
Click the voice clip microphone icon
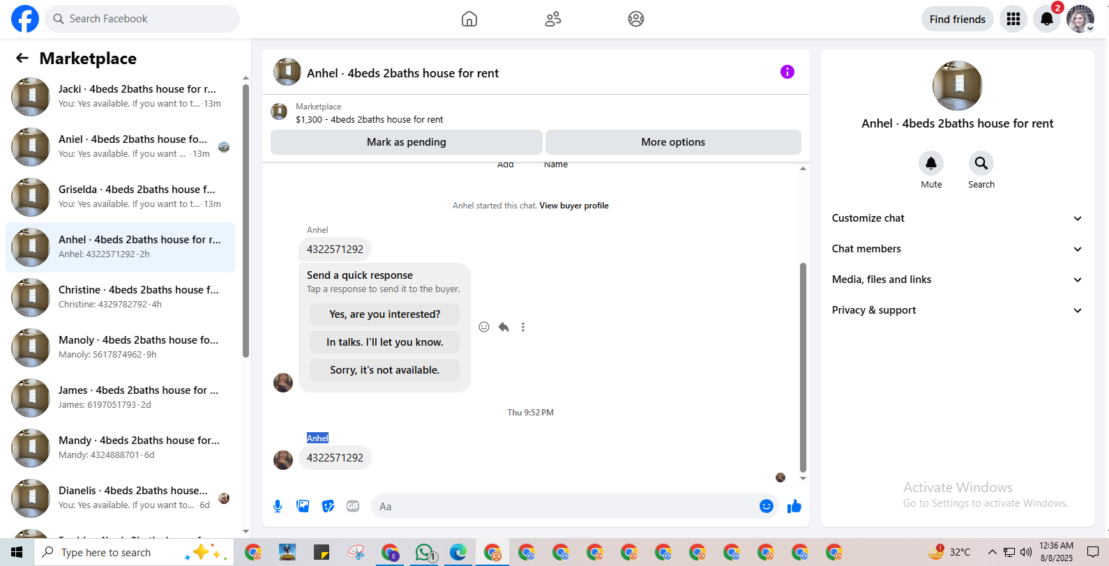[278, 506]
